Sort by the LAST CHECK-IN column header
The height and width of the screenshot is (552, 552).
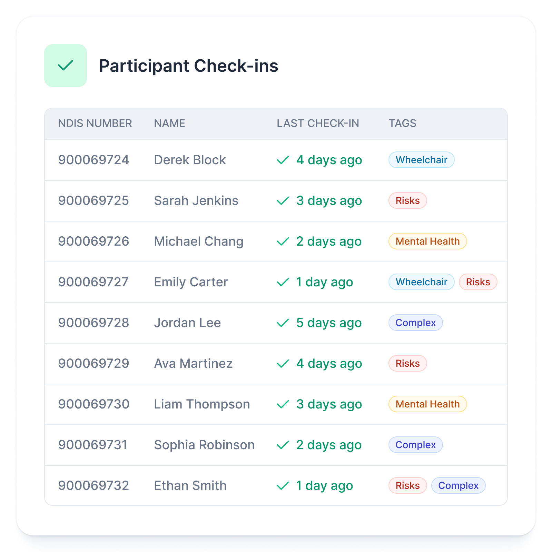tap(318, 123)
